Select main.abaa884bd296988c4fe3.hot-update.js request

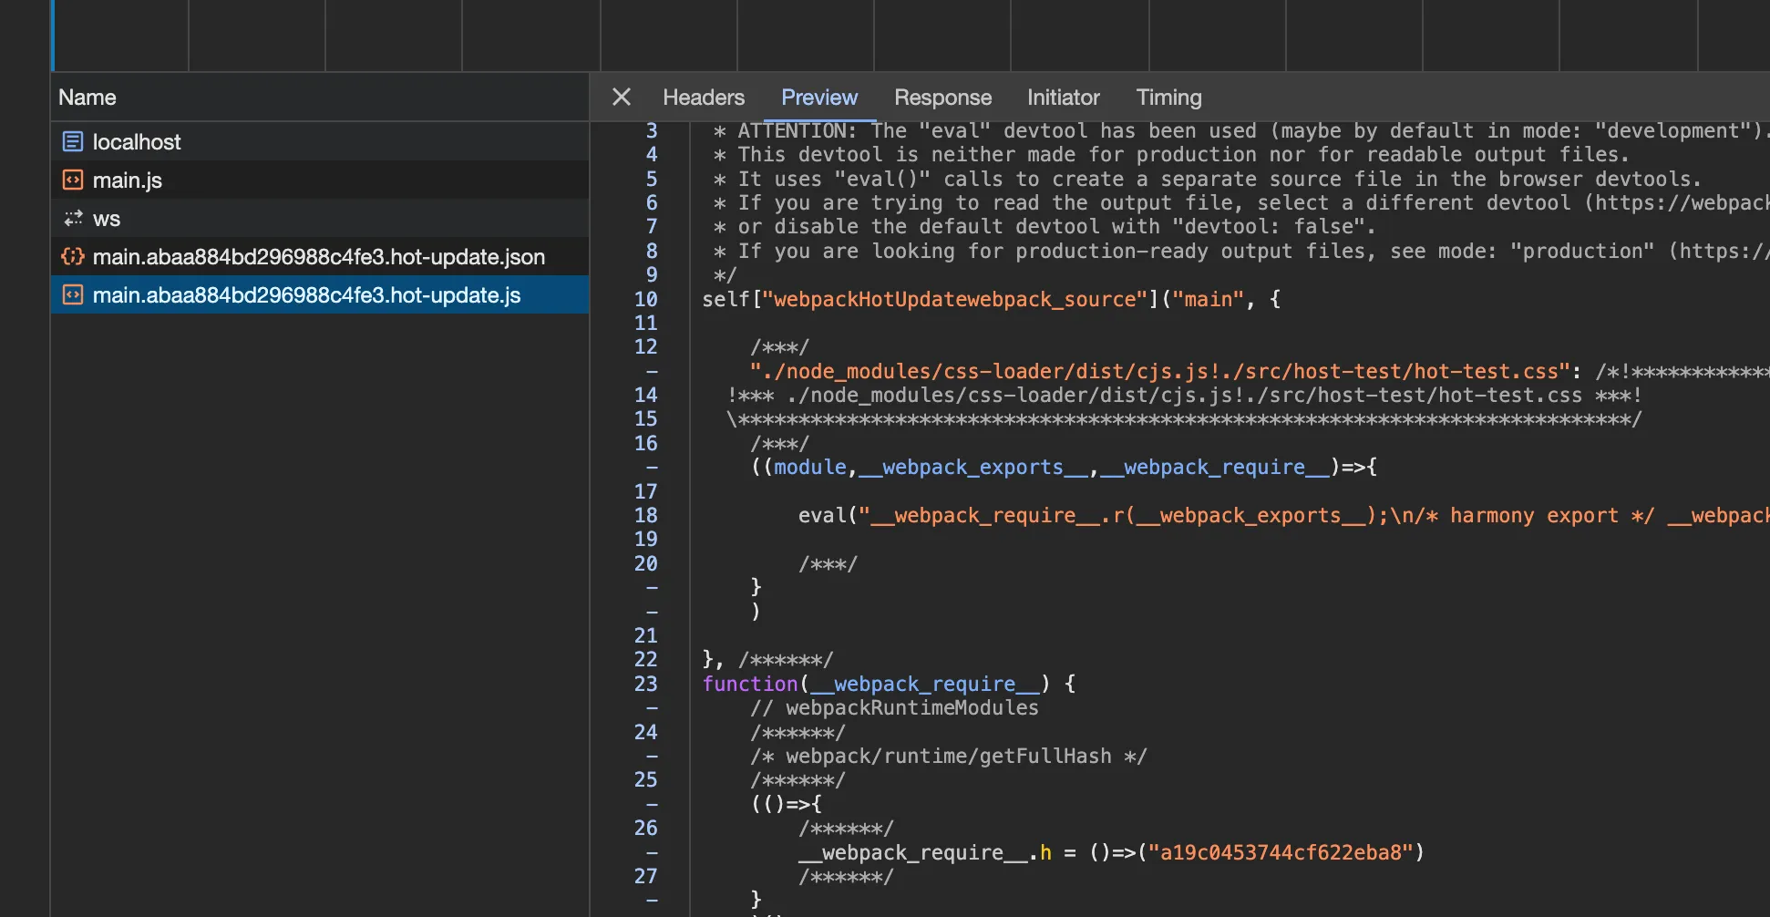[320, 294]
